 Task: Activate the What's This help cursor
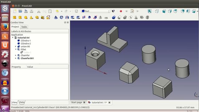click(113, 11)
